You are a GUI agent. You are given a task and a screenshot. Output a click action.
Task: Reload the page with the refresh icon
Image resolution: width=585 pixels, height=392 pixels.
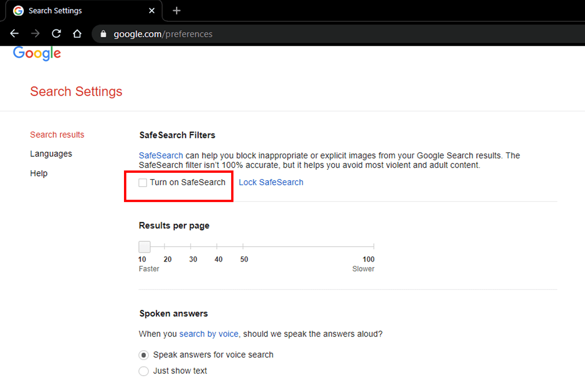[x=56, y=34]
